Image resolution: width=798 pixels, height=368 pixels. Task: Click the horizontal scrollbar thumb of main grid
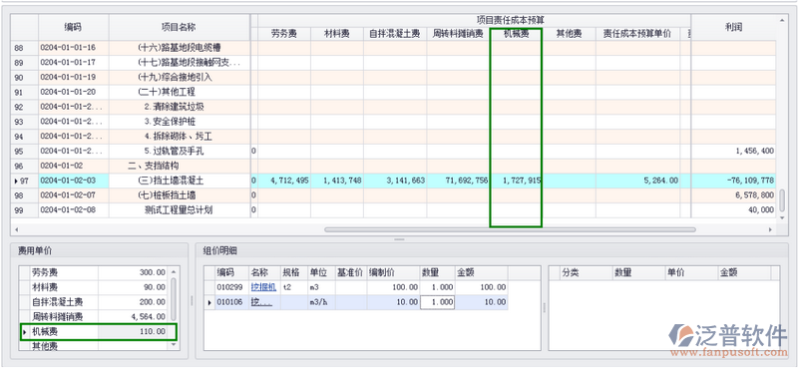(x=510, y=230)
